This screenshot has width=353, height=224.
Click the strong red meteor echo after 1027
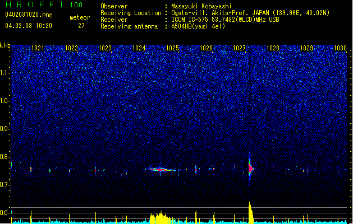[x=250, y=169]
